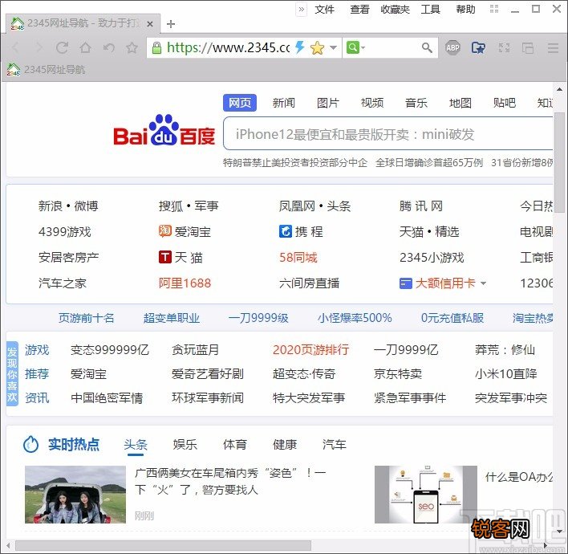Open the 2020页游排行 link

(310, 350)
